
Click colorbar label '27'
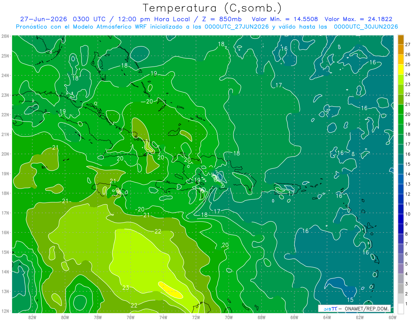tap(408, 44)
